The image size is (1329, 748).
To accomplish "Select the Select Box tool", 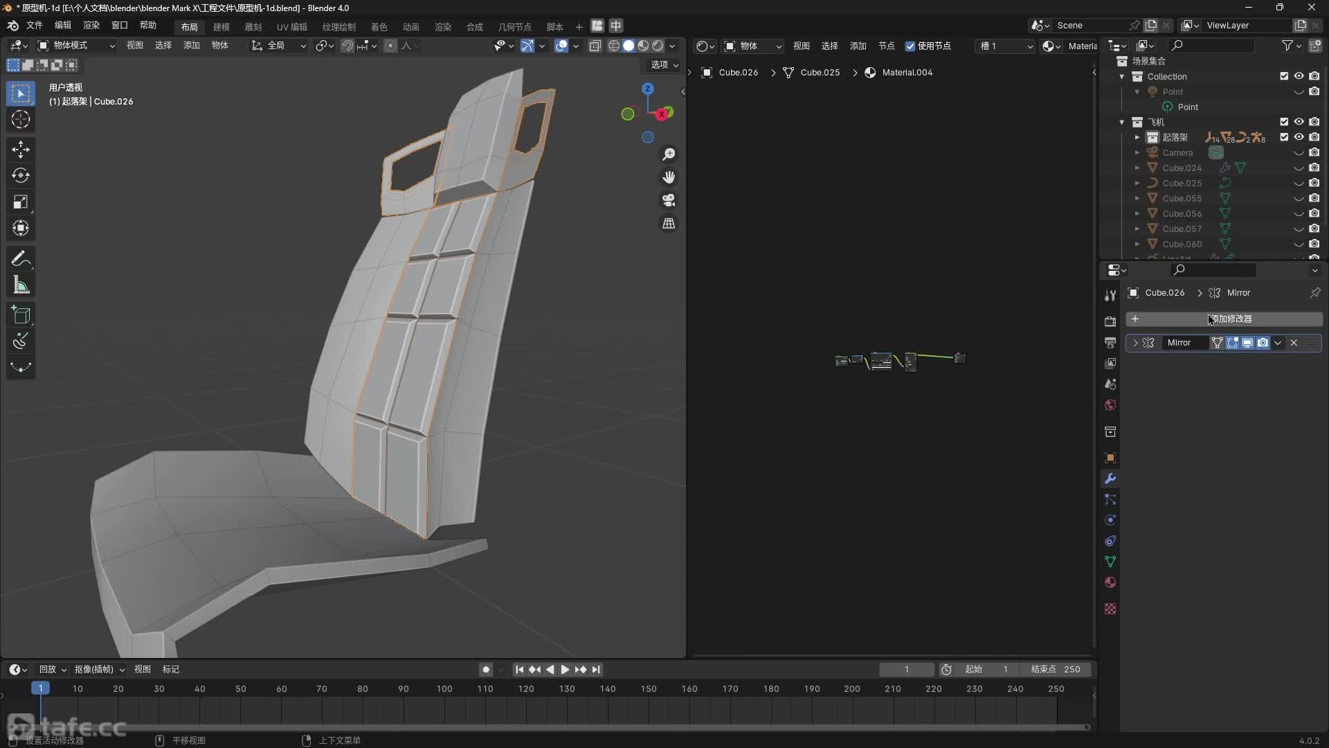I will pos(21,93).
